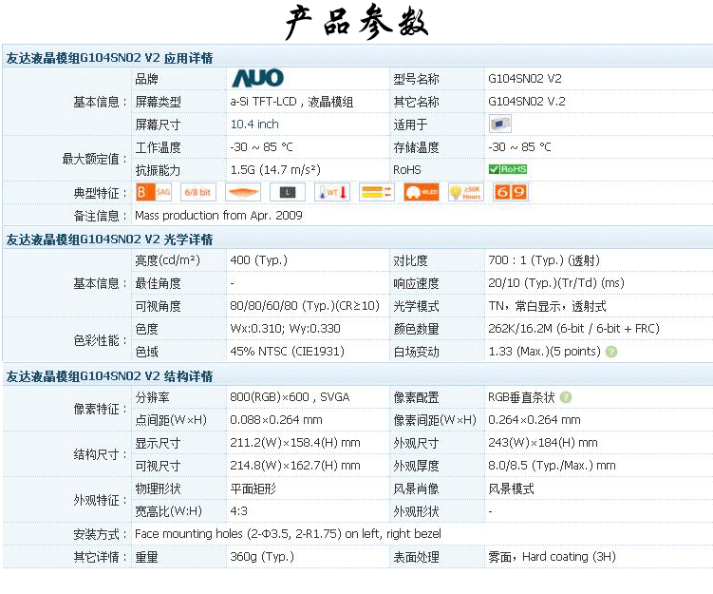Click the 安装方式 row label
Screen dimensions: 713x594
(100, 534)
